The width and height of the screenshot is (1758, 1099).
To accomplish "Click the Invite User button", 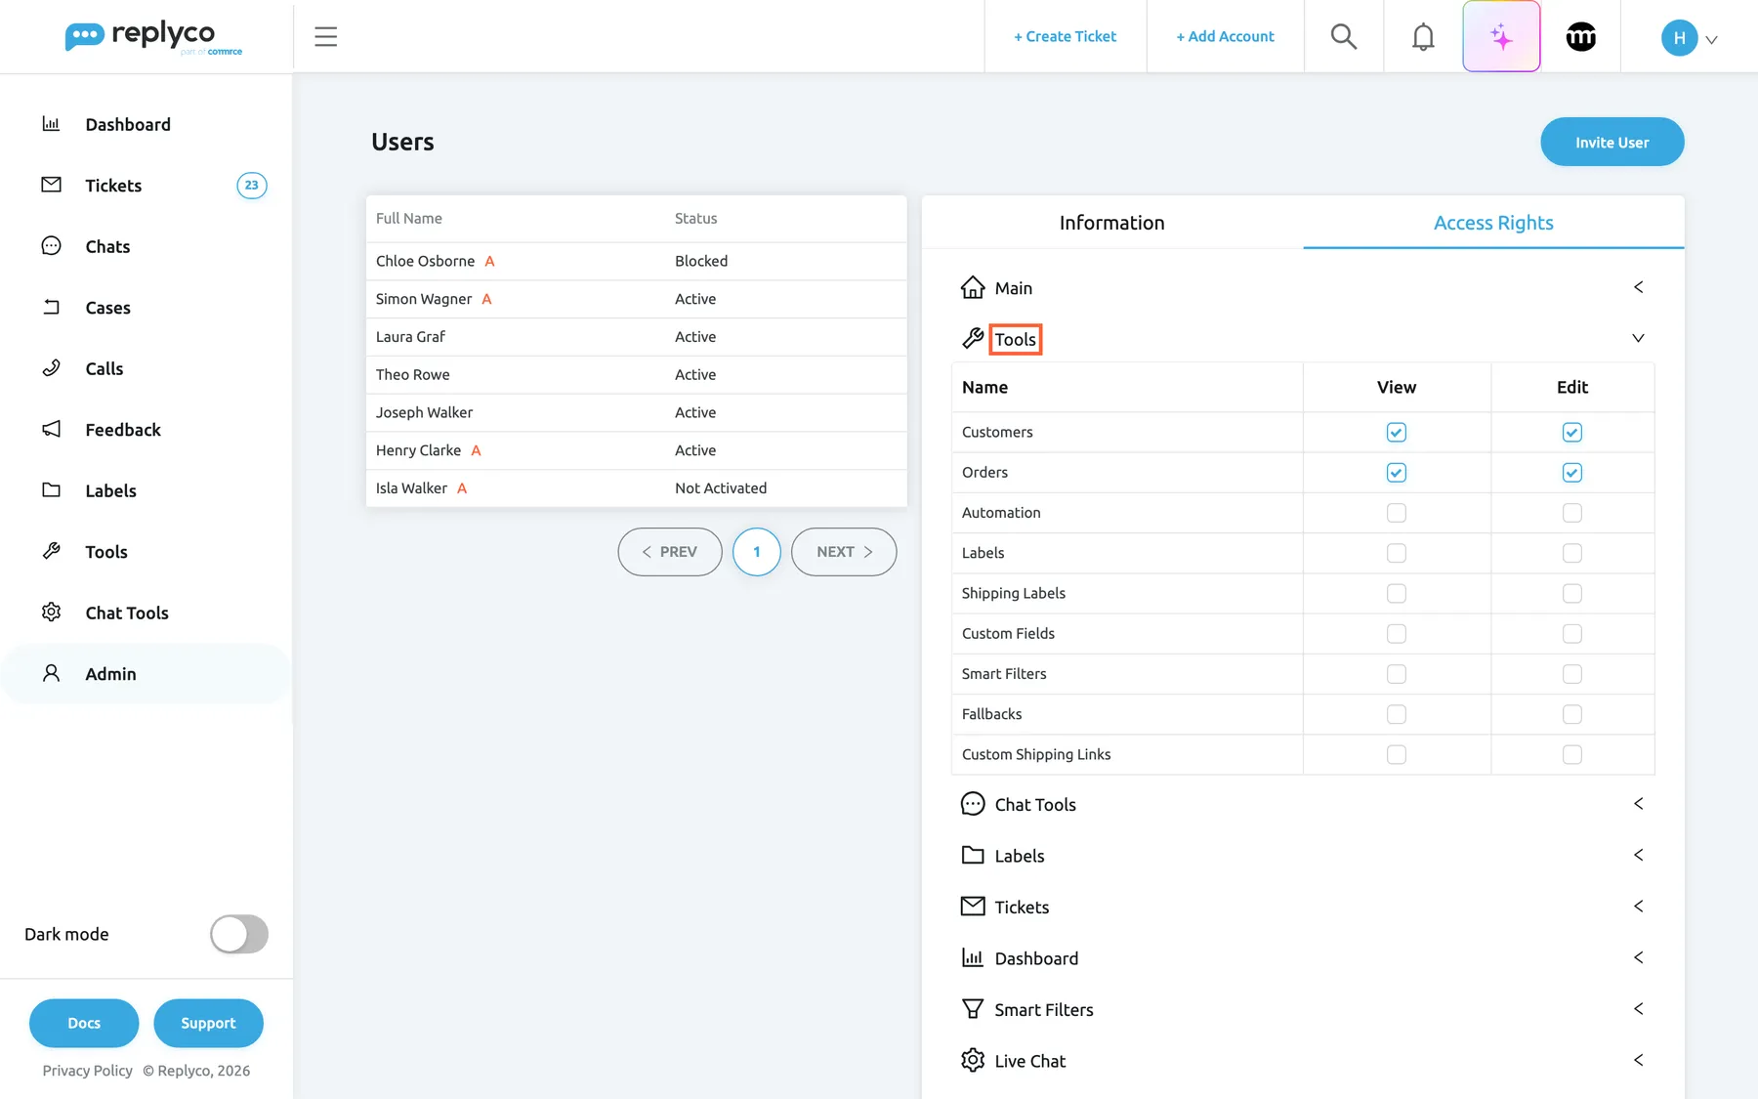I will click(x=1611, y=142).
